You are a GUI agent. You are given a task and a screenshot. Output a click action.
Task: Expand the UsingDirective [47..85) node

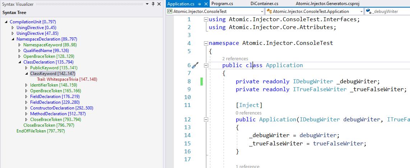(x=13, y=33)
